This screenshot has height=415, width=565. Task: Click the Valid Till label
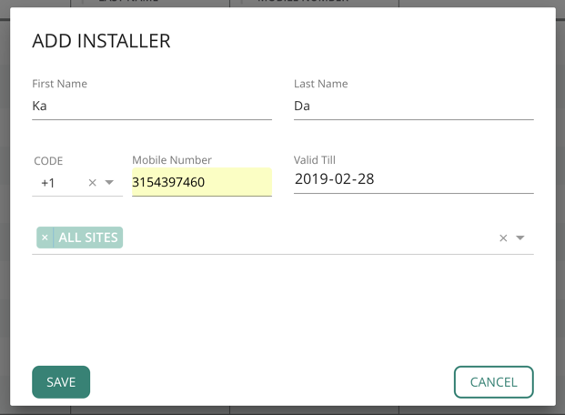click(315, 160)
